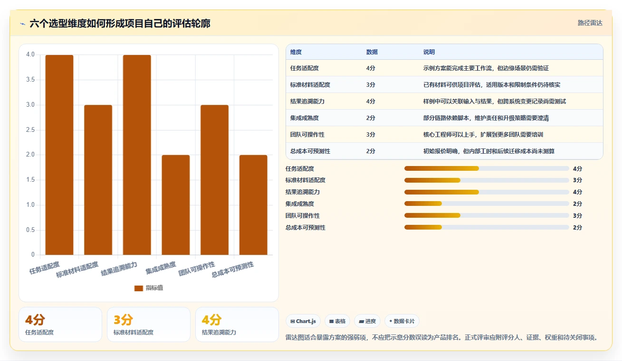This screenshot has width=622, height=361.
Task: Click the 维度 column header
Action: tap(296, 52)
